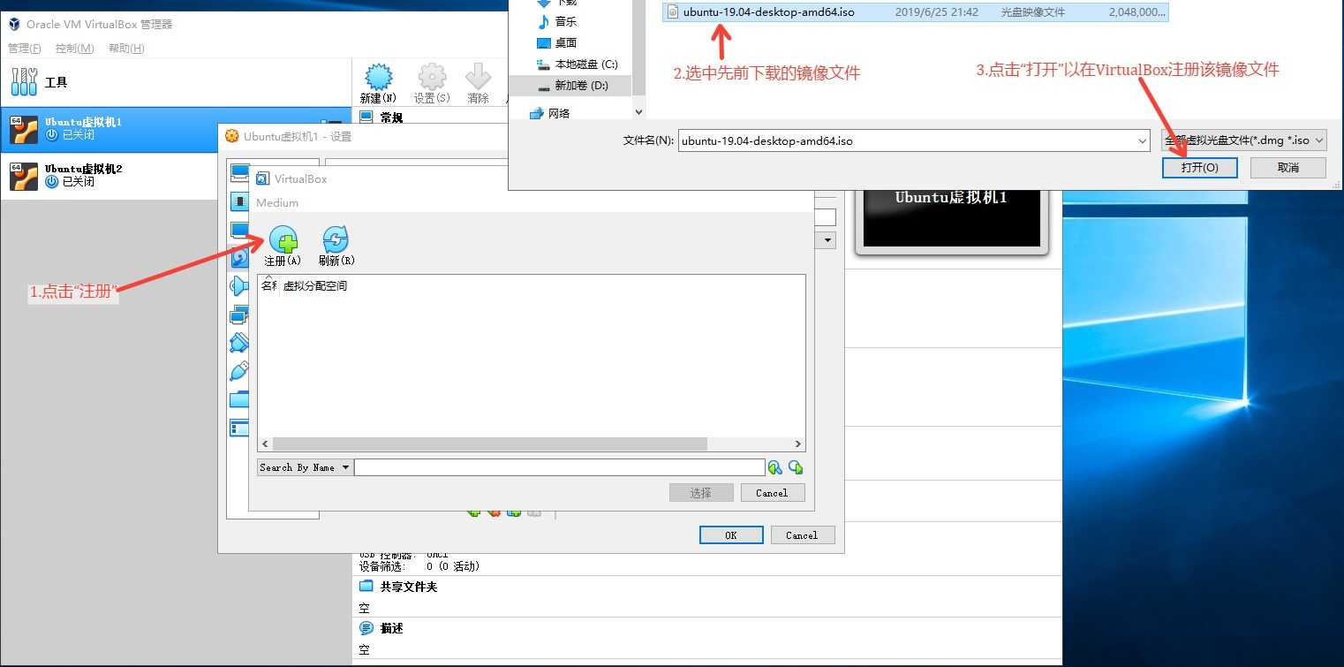Select ubuntu-19.04-desktop-amd64.iso file row
This screenshot has width=1344, height=667.
click(915, 12)
